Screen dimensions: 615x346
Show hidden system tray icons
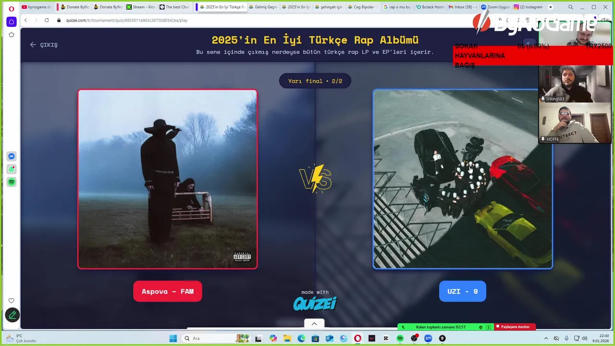[x=546, y=338]
